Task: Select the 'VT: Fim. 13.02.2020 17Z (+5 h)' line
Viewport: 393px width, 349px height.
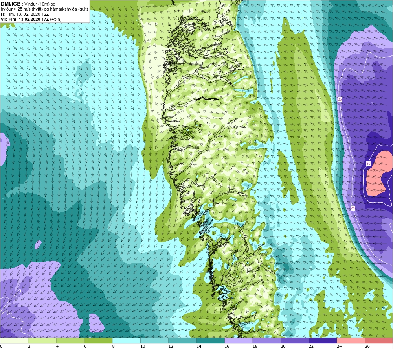Action: point(31,19)
